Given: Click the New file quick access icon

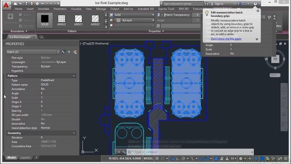Looking at the screenshot, I should point(15,4).
